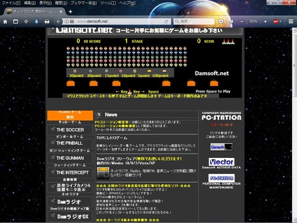
Task: Open the ヘルプ(H) menu
Action: pos(127,3)
